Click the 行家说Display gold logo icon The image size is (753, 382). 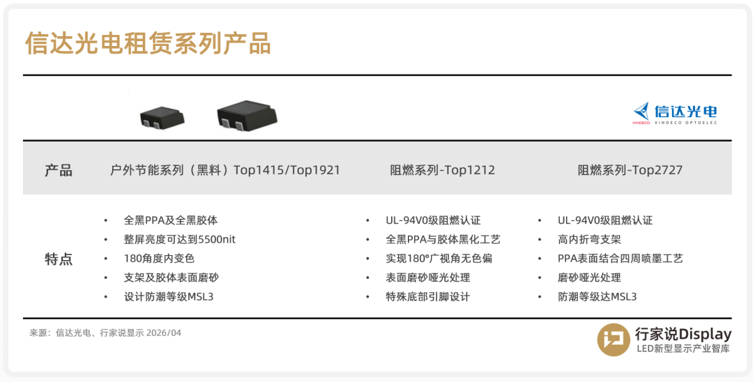(x=614, y=339)
